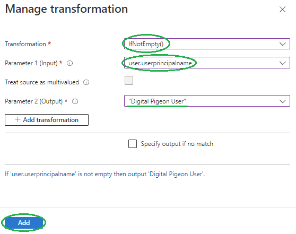
Task: Click the "Digital Pigeon User" output field
Action: pyautogui.click(x=207, y=101)
